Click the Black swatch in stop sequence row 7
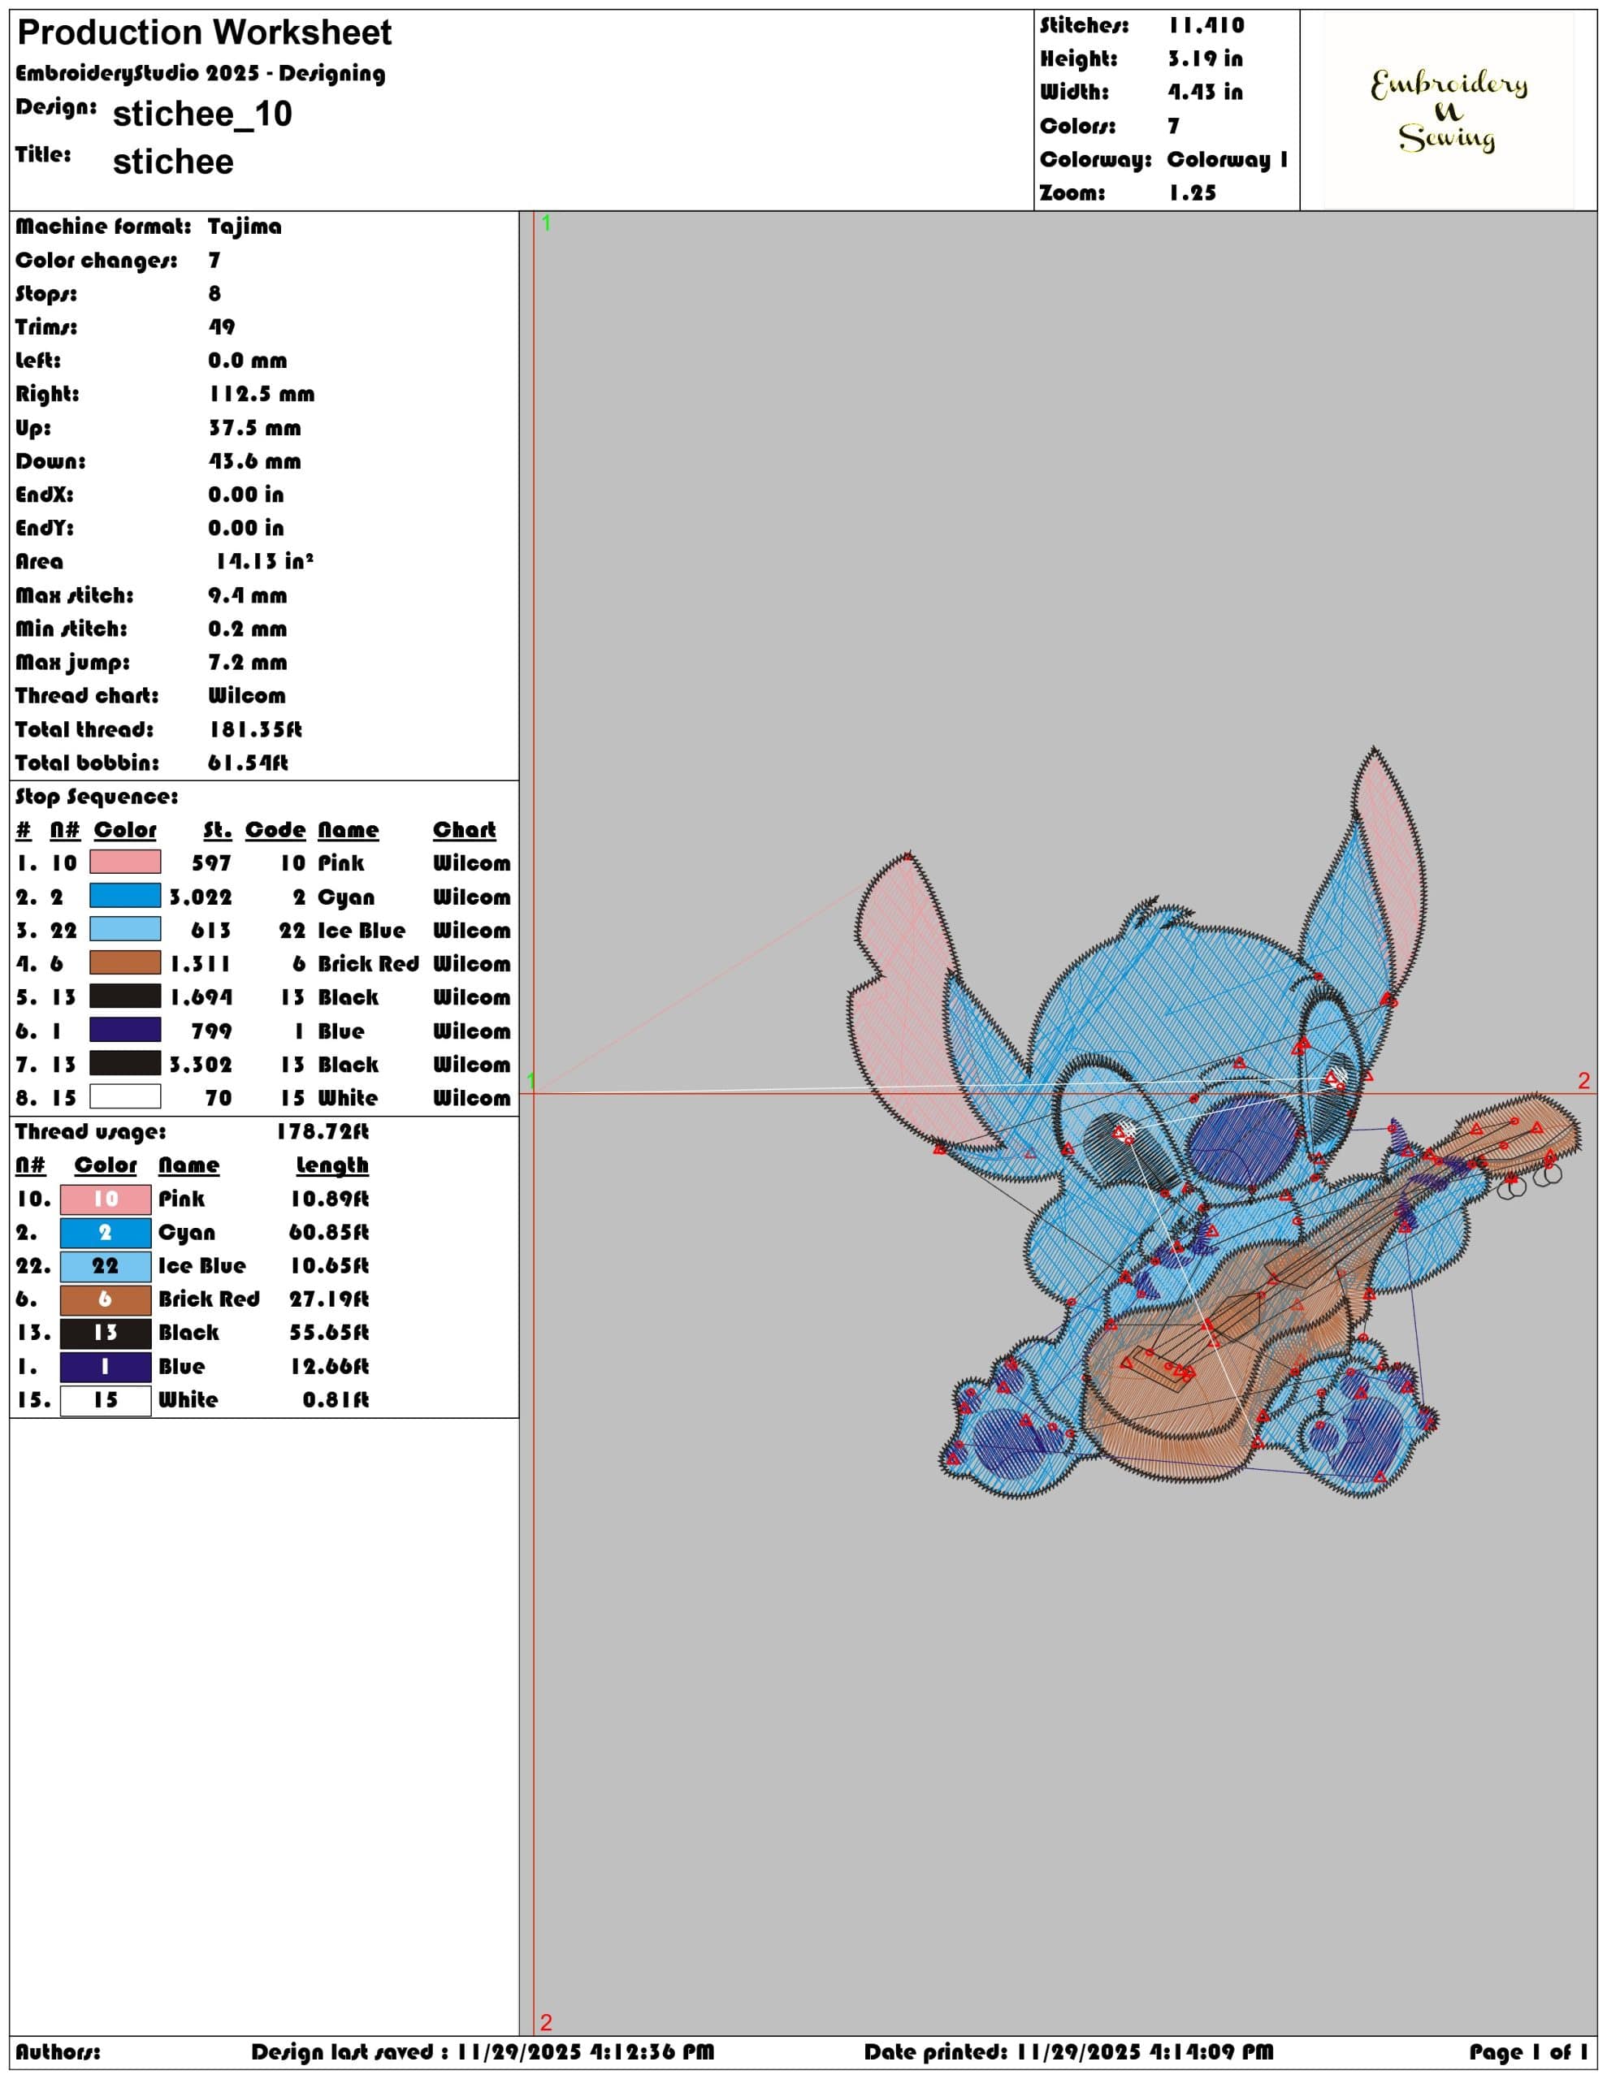The height and width of the screenshot is (2079, 1607). pos(125,1063)
